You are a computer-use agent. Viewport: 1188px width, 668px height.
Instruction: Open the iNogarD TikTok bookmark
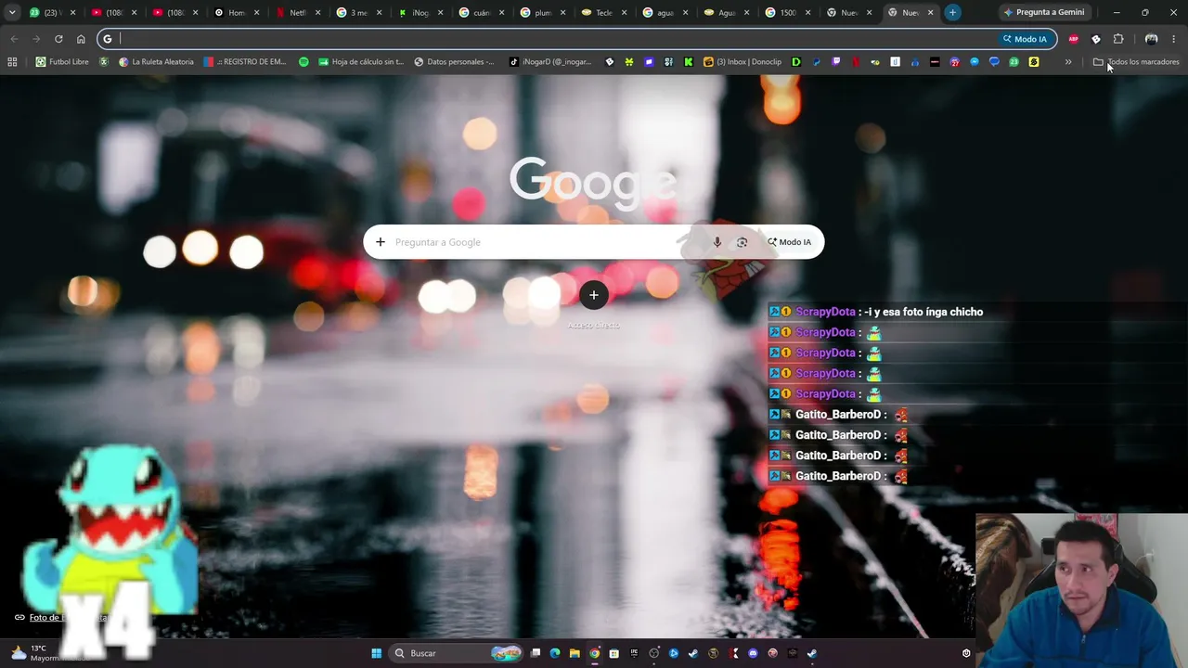[550, 62]
